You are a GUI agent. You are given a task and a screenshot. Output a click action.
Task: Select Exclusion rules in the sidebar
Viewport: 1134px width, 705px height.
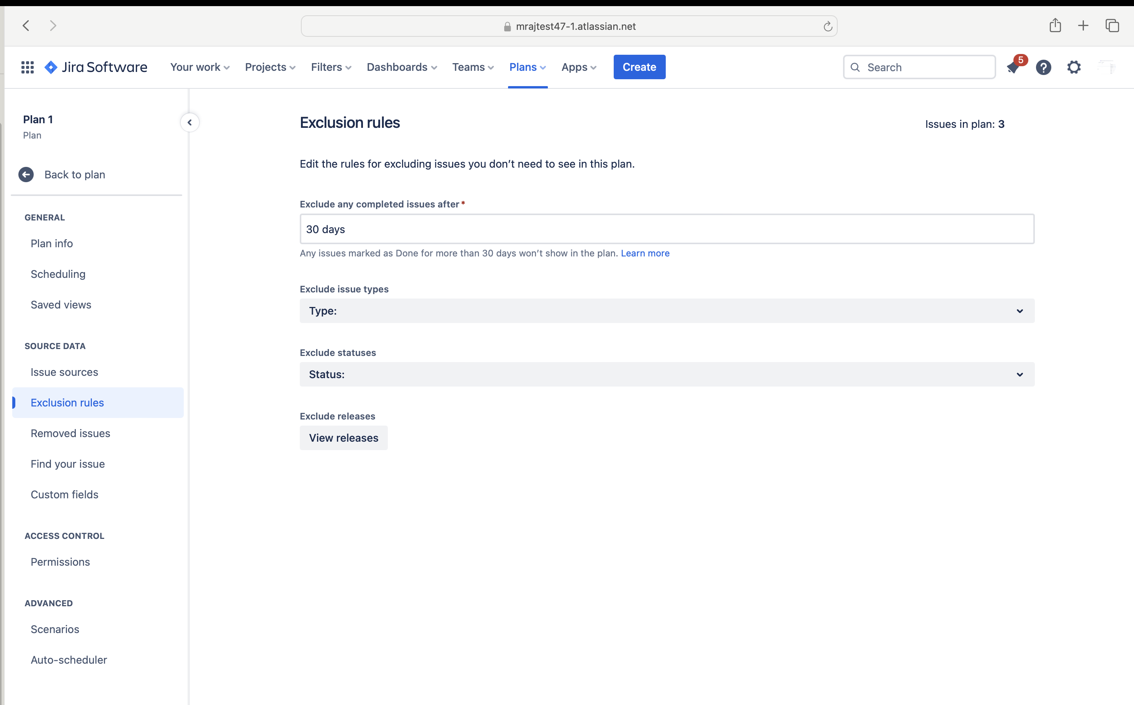pyautogui.click(x=68, y=402)
